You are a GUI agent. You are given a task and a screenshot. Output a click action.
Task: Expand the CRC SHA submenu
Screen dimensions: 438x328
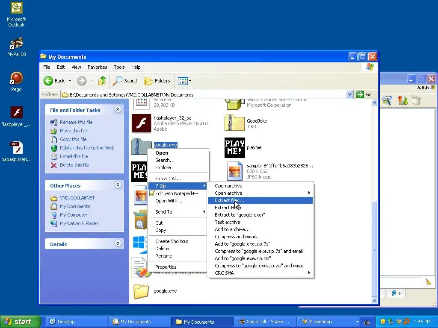click(x=260, y=273)
